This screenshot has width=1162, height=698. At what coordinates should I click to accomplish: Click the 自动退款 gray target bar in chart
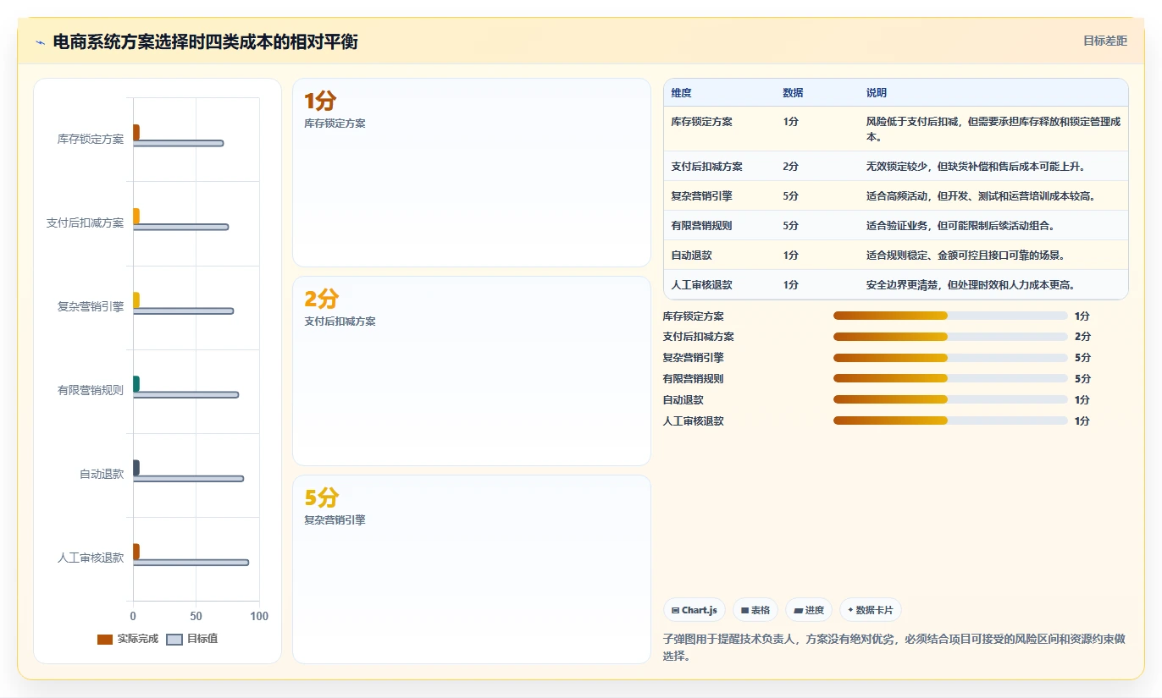click(x=188, y=478)
